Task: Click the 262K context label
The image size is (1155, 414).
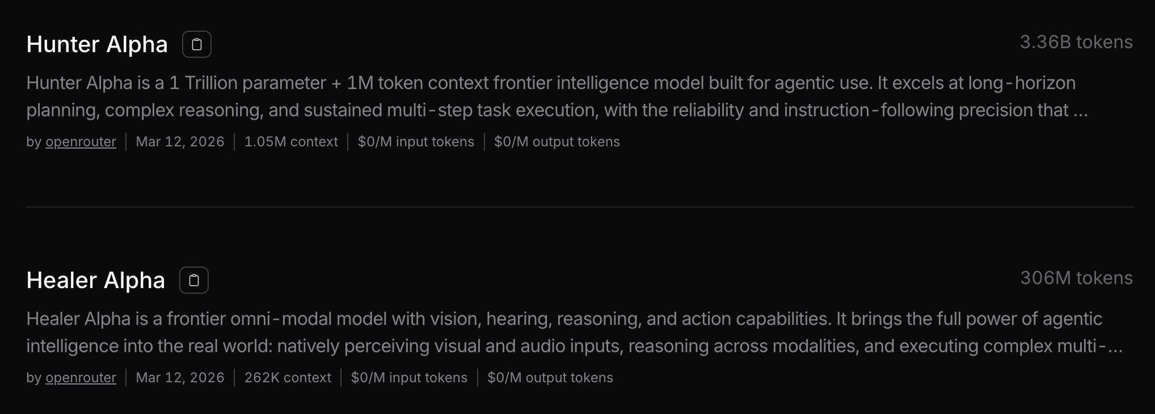Action: (x=288, y=378)
